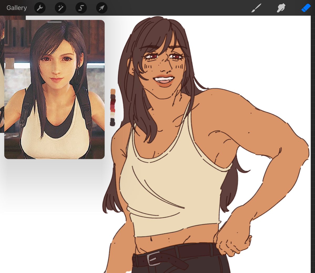This screenshot has height=273, width=315.
Task: Return to the Gallery
Action: (17, 8)
